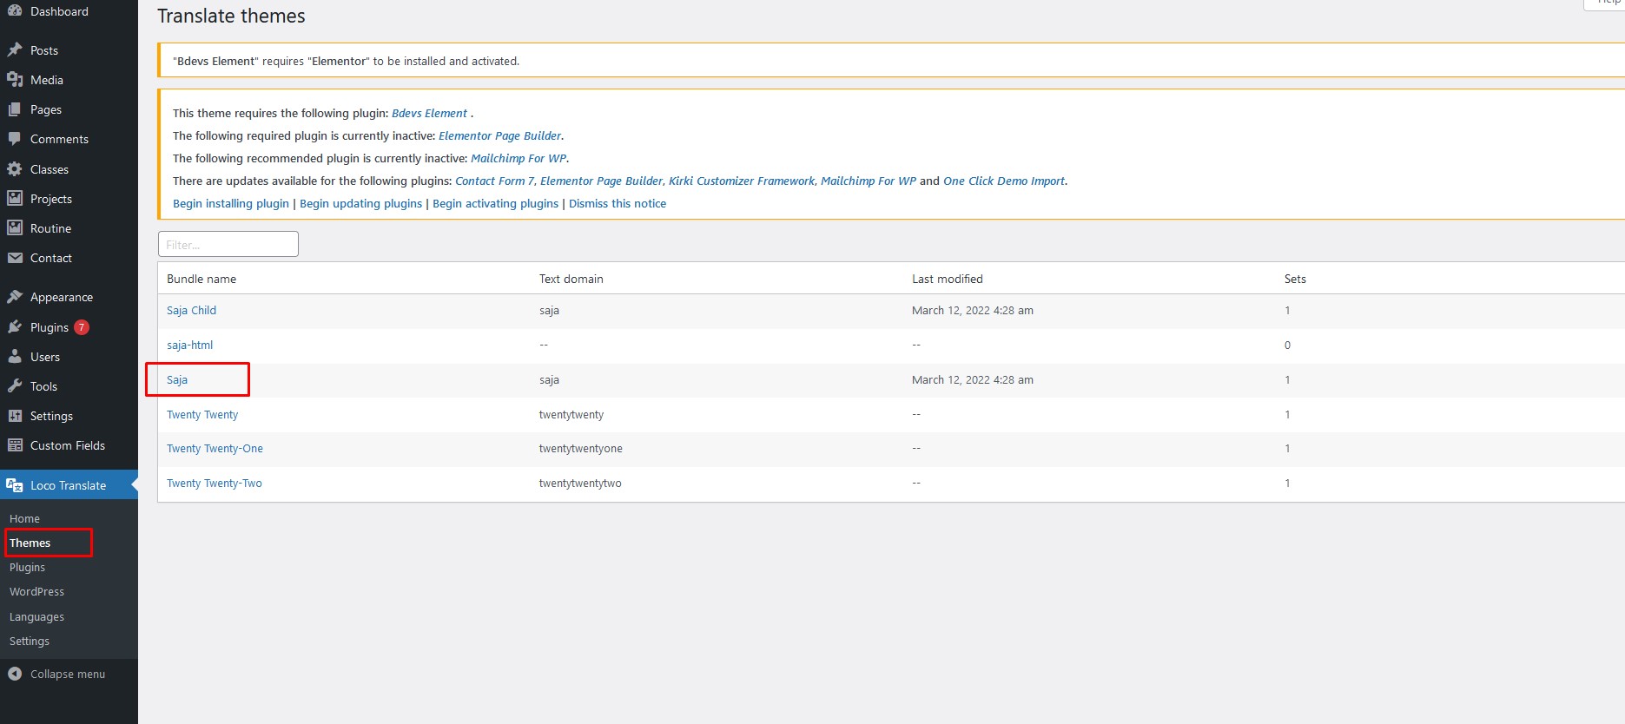This screenshot has width=1625, height=724.
Task: Click the Comments bubble icon
Action: 15,139
